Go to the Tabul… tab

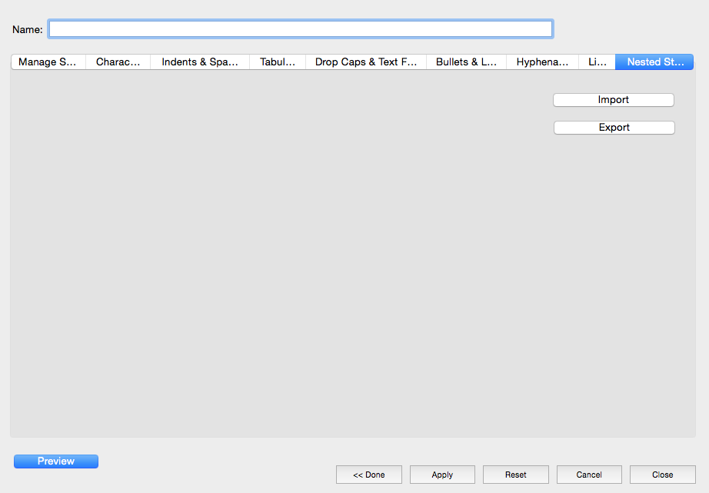[x=278, y=62]
